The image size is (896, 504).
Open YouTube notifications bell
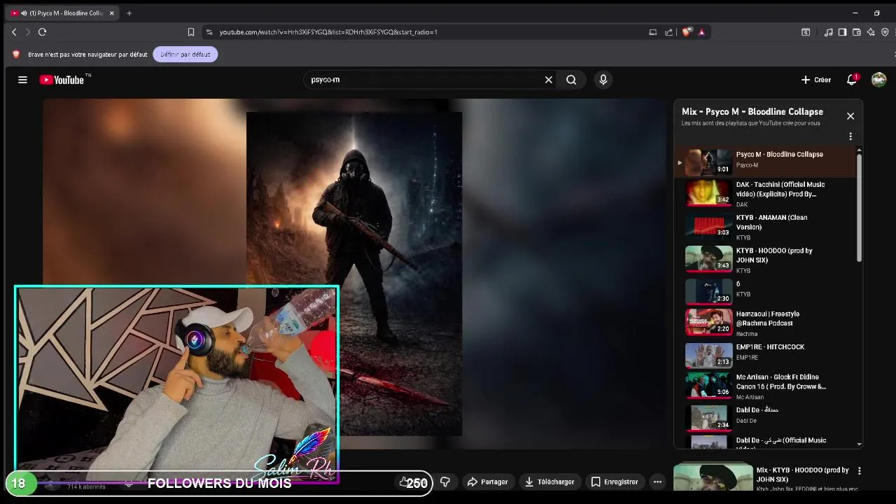click(x=852, y=80)
